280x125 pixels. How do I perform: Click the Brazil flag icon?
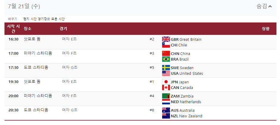coord(166,59)
